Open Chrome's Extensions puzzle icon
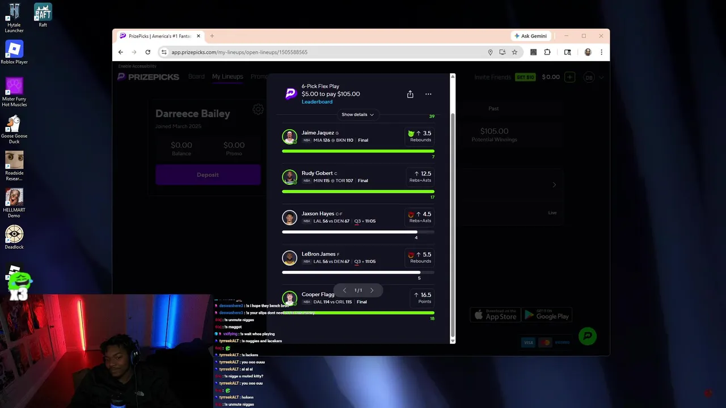This screenshot has height=408, width=726. coord(547,52)
